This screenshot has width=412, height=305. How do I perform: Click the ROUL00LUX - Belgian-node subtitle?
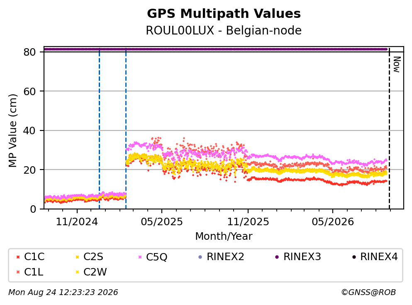pyautogui.click(x=224, y=30)
